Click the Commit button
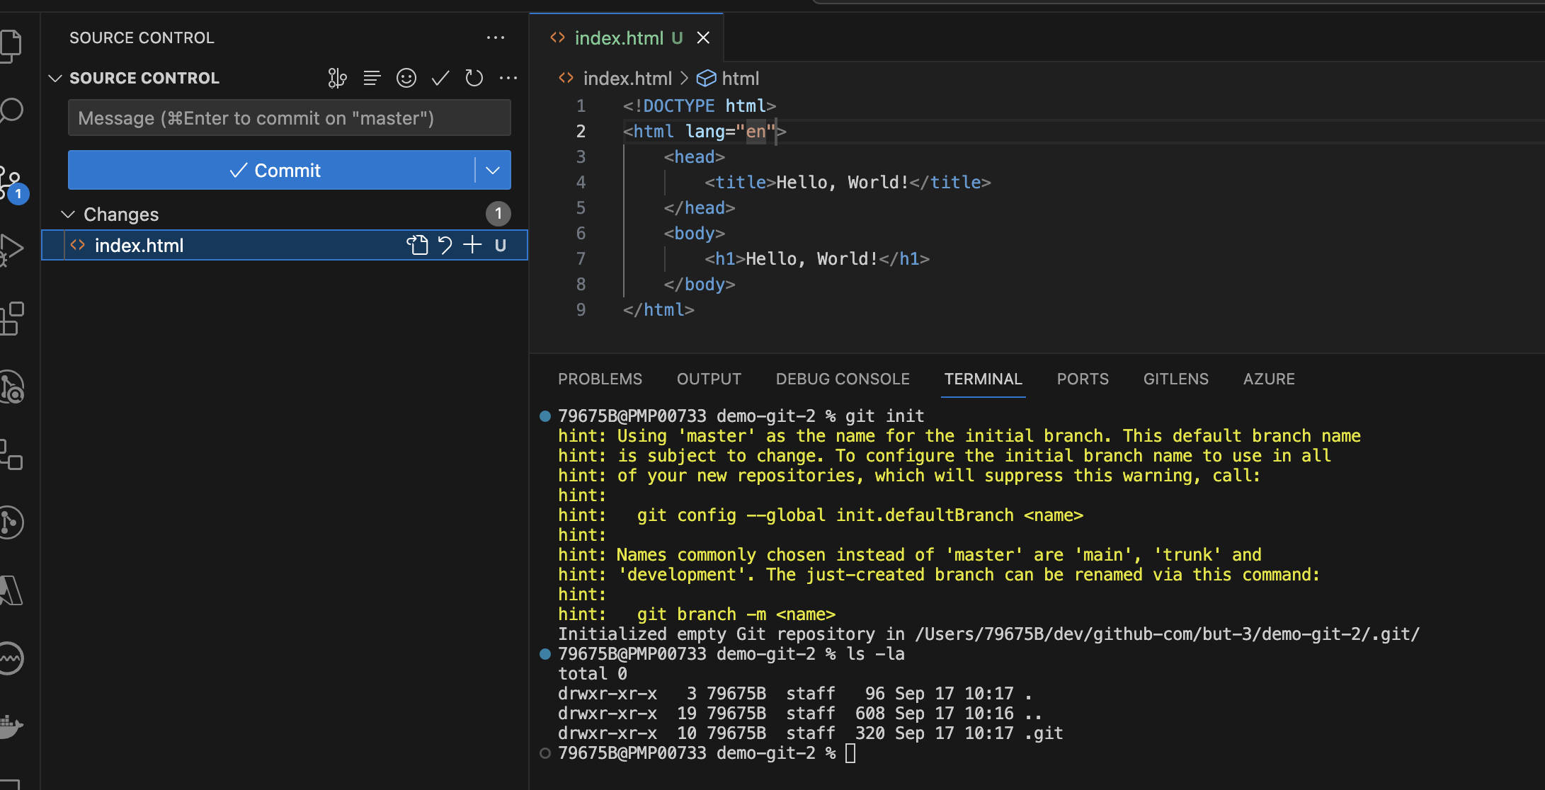Viewport: 1545px width, 790px height. 271,170
